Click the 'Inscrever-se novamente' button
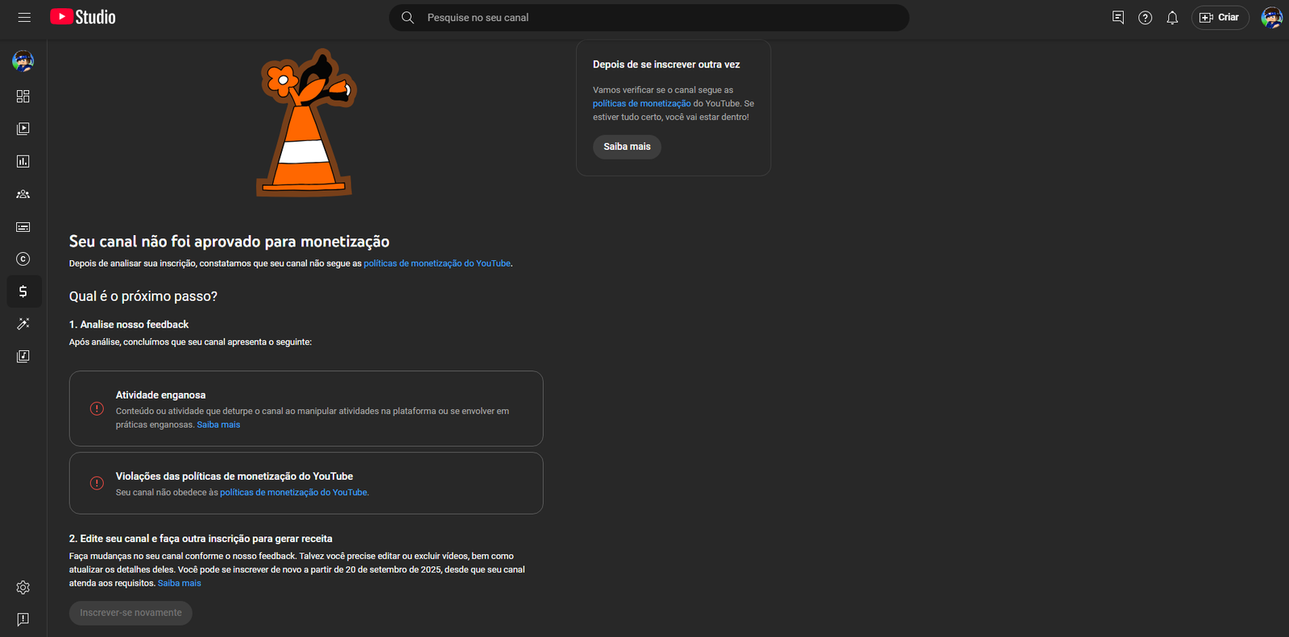The width and height of the screenshot is (1289, 637). pyautogui.click(x=131, y=613)
